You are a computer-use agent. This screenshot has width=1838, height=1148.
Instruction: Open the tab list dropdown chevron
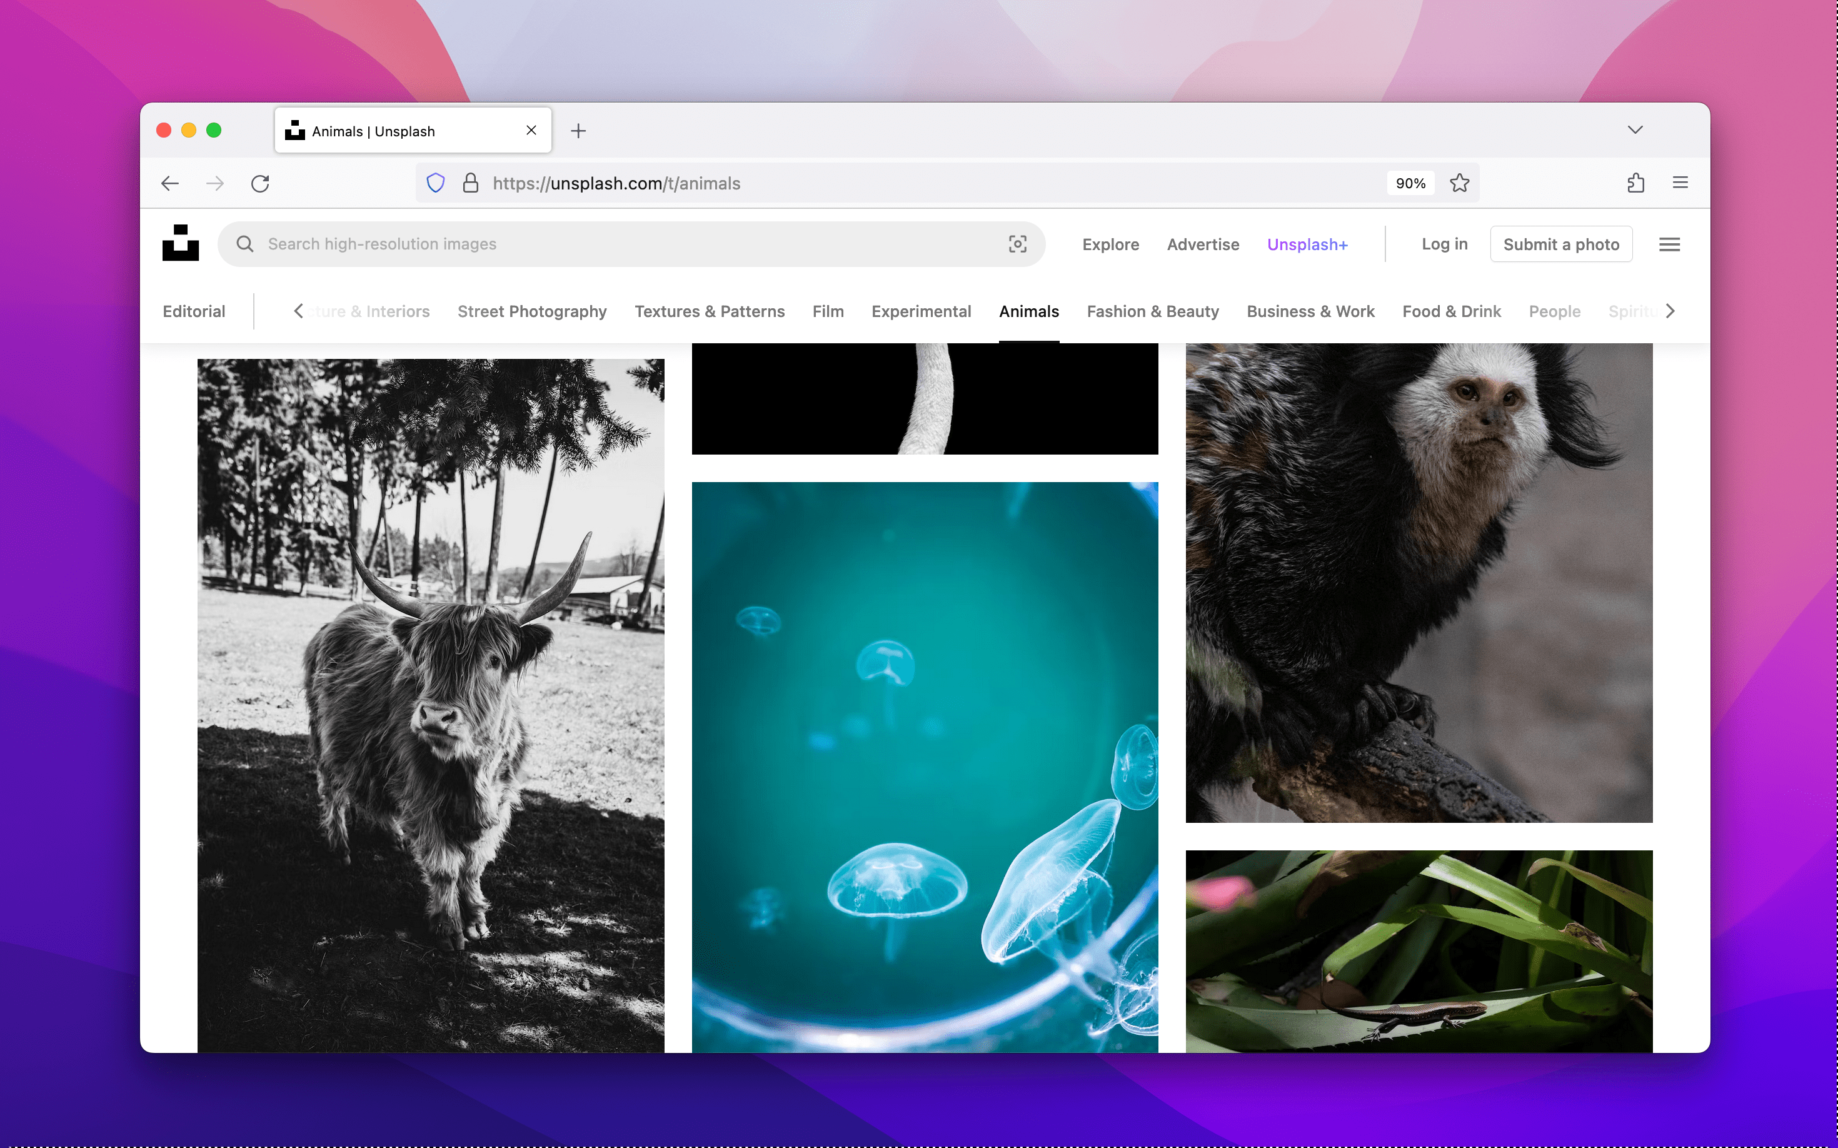click(1635, 129)
